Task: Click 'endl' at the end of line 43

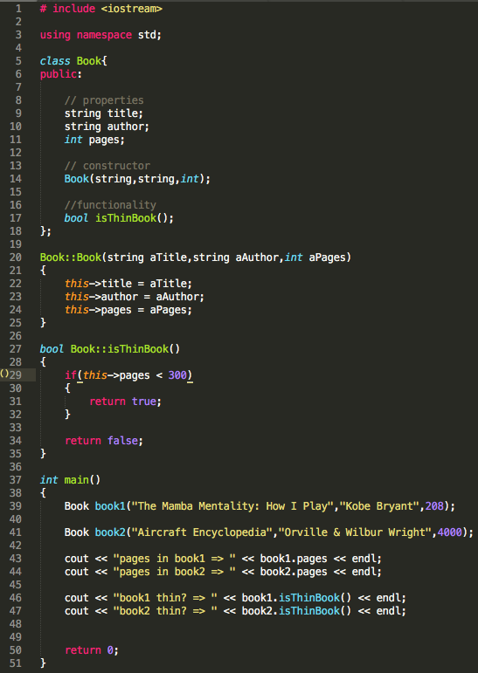Action: pos(364,559)
